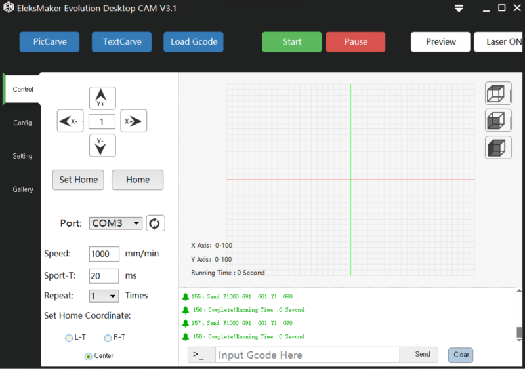Viewport: 525px width, 369px height.
Task: Clear the console log
Action: click(x=461, y=355)
